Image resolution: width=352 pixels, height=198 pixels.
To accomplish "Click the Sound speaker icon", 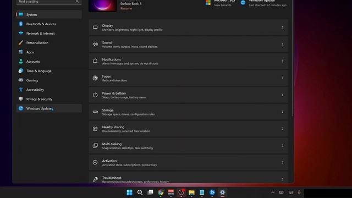I will point(95,44).
